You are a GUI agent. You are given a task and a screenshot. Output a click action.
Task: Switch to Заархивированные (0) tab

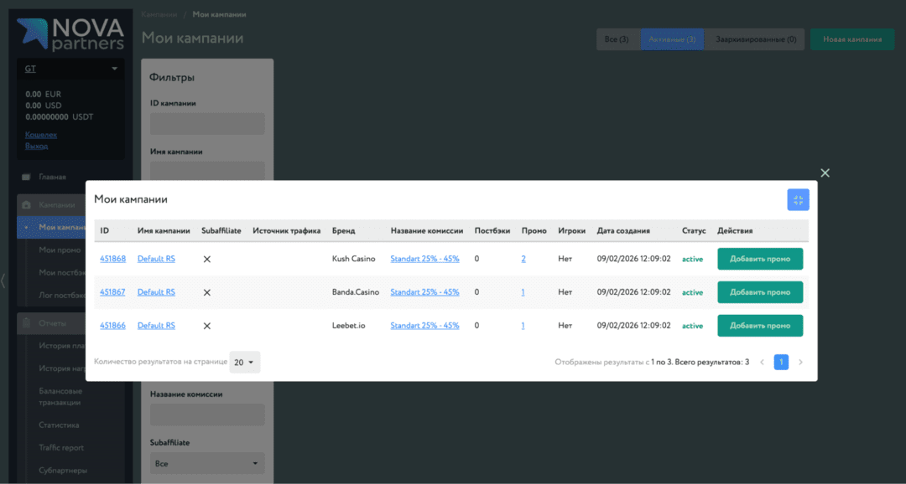[755, 39]
